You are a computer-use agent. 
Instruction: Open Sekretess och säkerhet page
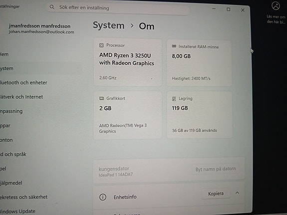24,197
